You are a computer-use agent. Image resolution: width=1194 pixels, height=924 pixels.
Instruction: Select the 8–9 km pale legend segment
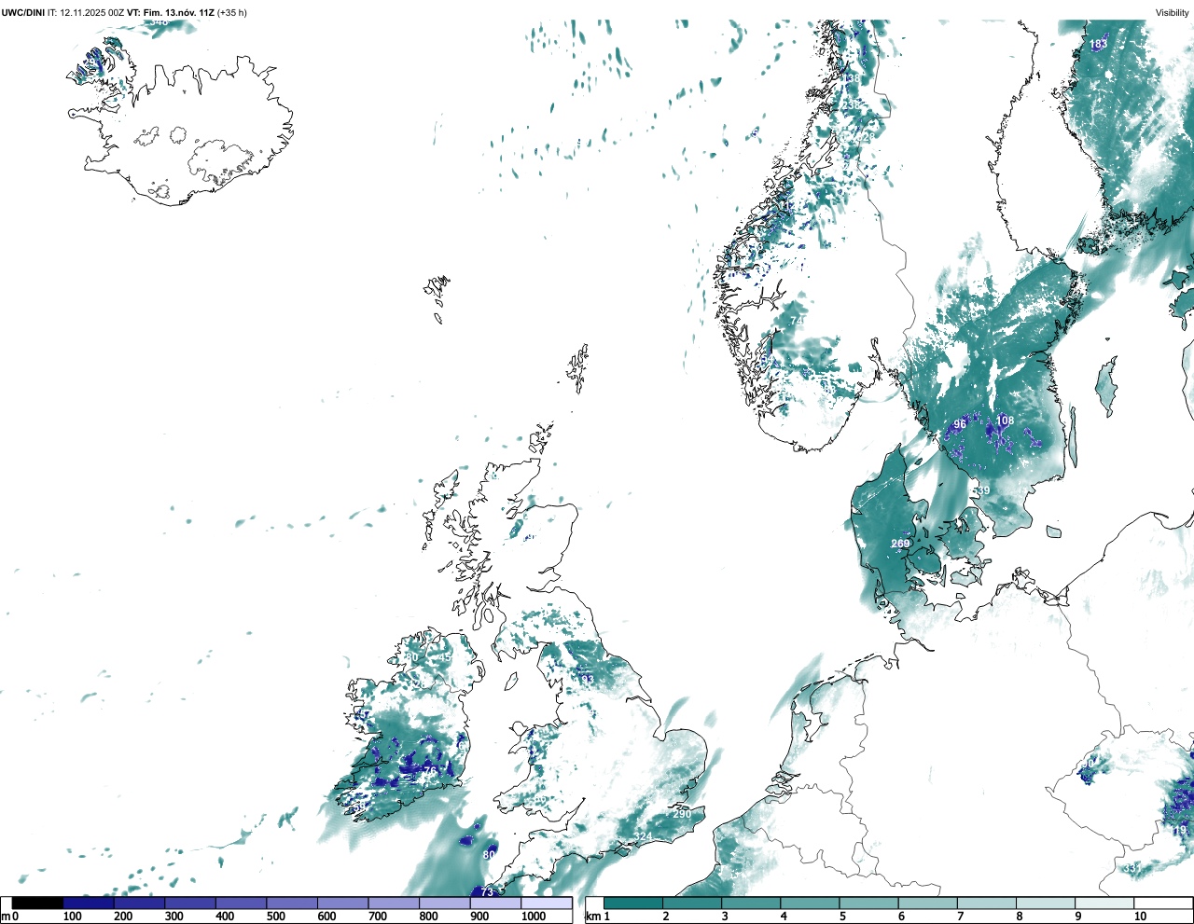1045,903
